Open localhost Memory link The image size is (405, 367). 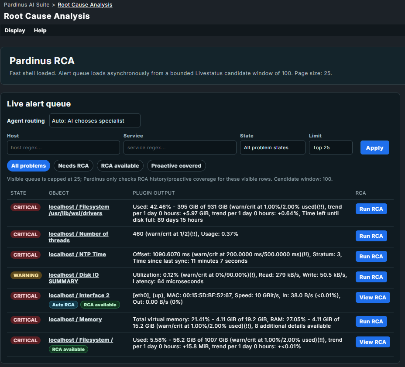(x=75, y=319)
